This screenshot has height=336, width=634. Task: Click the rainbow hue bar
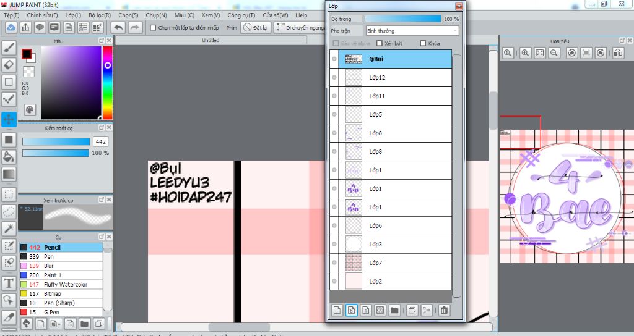[x=108, y=83]
